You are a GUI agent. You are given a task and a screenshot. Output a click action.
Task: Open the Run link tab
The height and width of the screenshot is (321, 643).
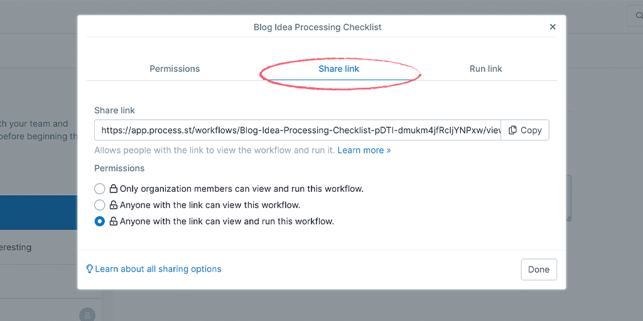pos(486,69)
